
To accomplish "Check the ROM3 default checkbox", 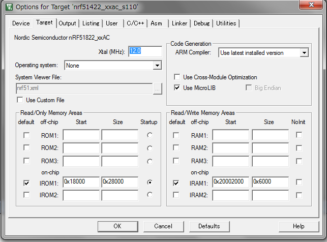I will (26, 161).
